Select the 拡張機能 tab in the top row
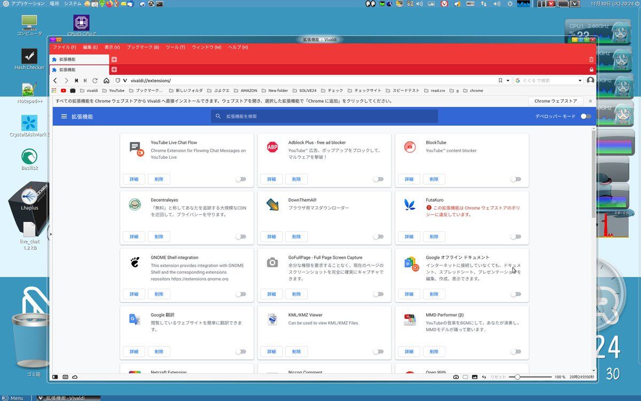This screenshot has width=641, height=401. [x=79, y=59]
